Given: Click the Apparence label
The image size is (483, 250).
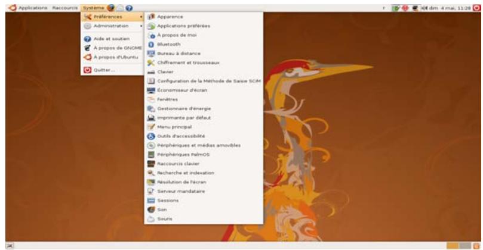Looking at the screenshot, I should (x=170, y=17).
